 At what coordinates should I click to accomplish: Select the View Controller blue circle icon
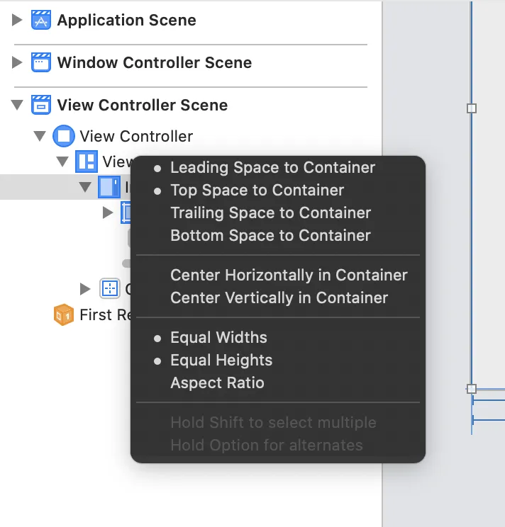coord(64,136)
